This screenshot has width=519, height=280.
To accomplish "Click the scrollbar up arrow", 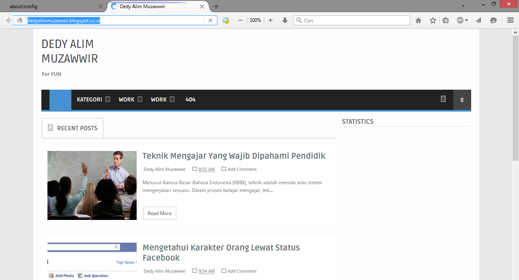I will [515, 32].
